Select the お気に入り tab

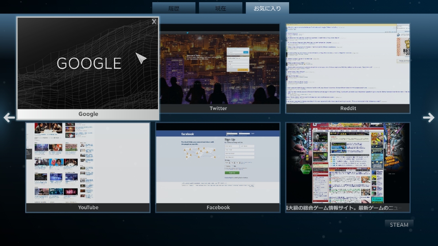[x=267, y=8]
